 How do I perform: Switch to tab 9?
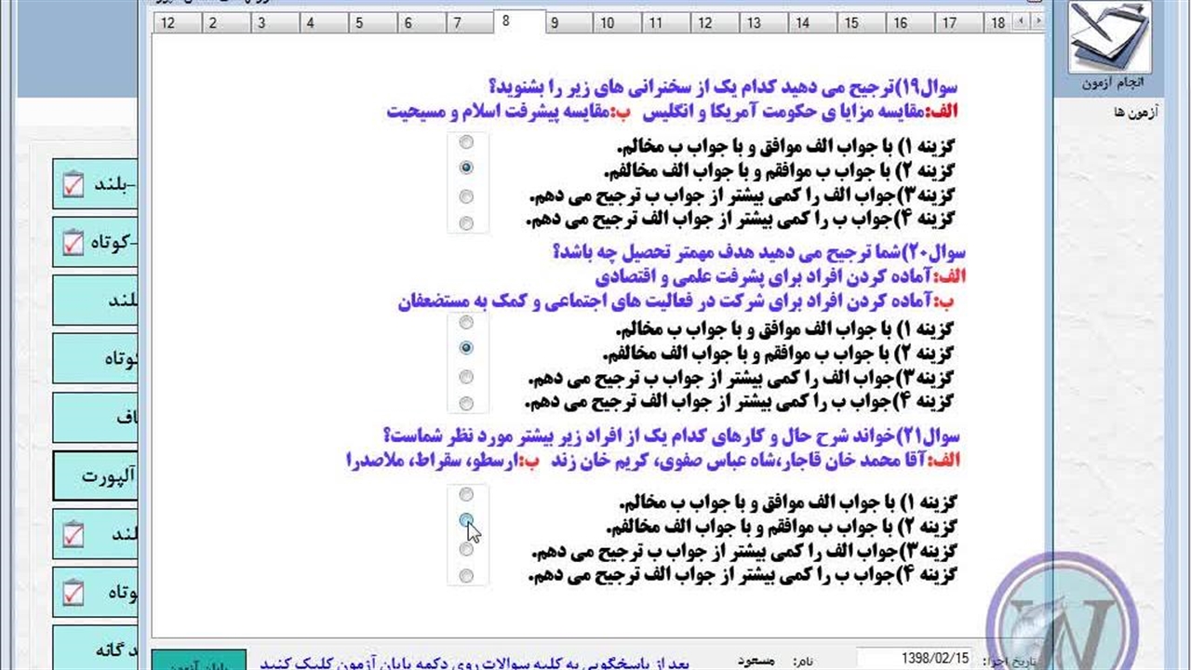coord(555,23)
